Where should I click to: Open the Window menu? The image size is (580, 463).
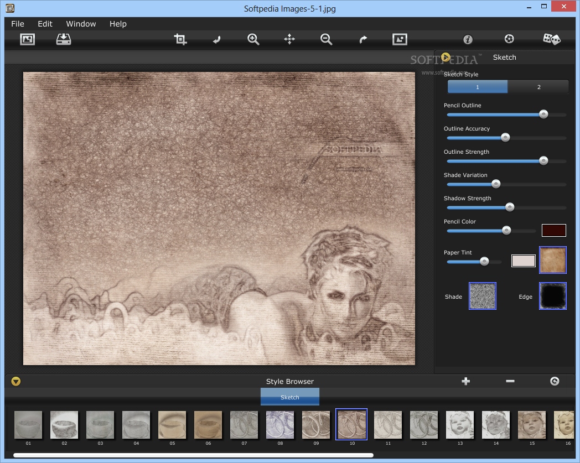pos(81,24)
